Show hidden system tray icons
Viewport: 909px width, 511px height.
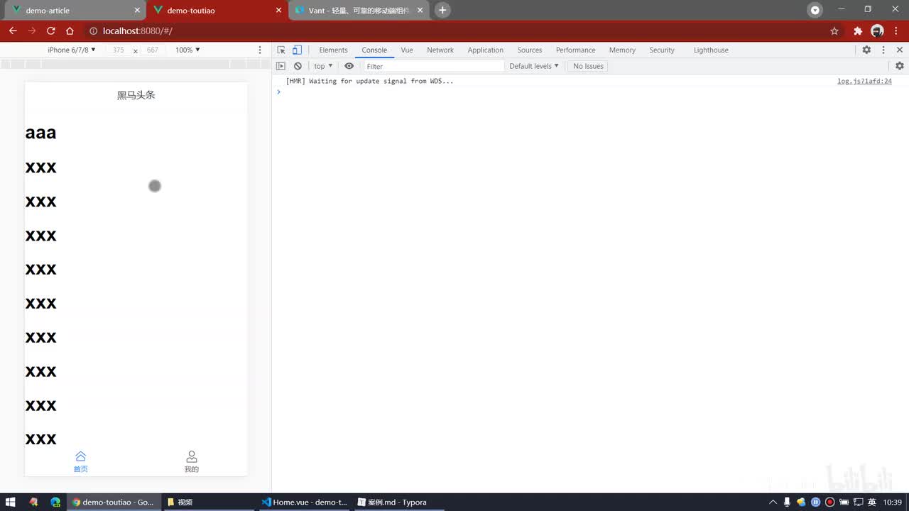773,502
